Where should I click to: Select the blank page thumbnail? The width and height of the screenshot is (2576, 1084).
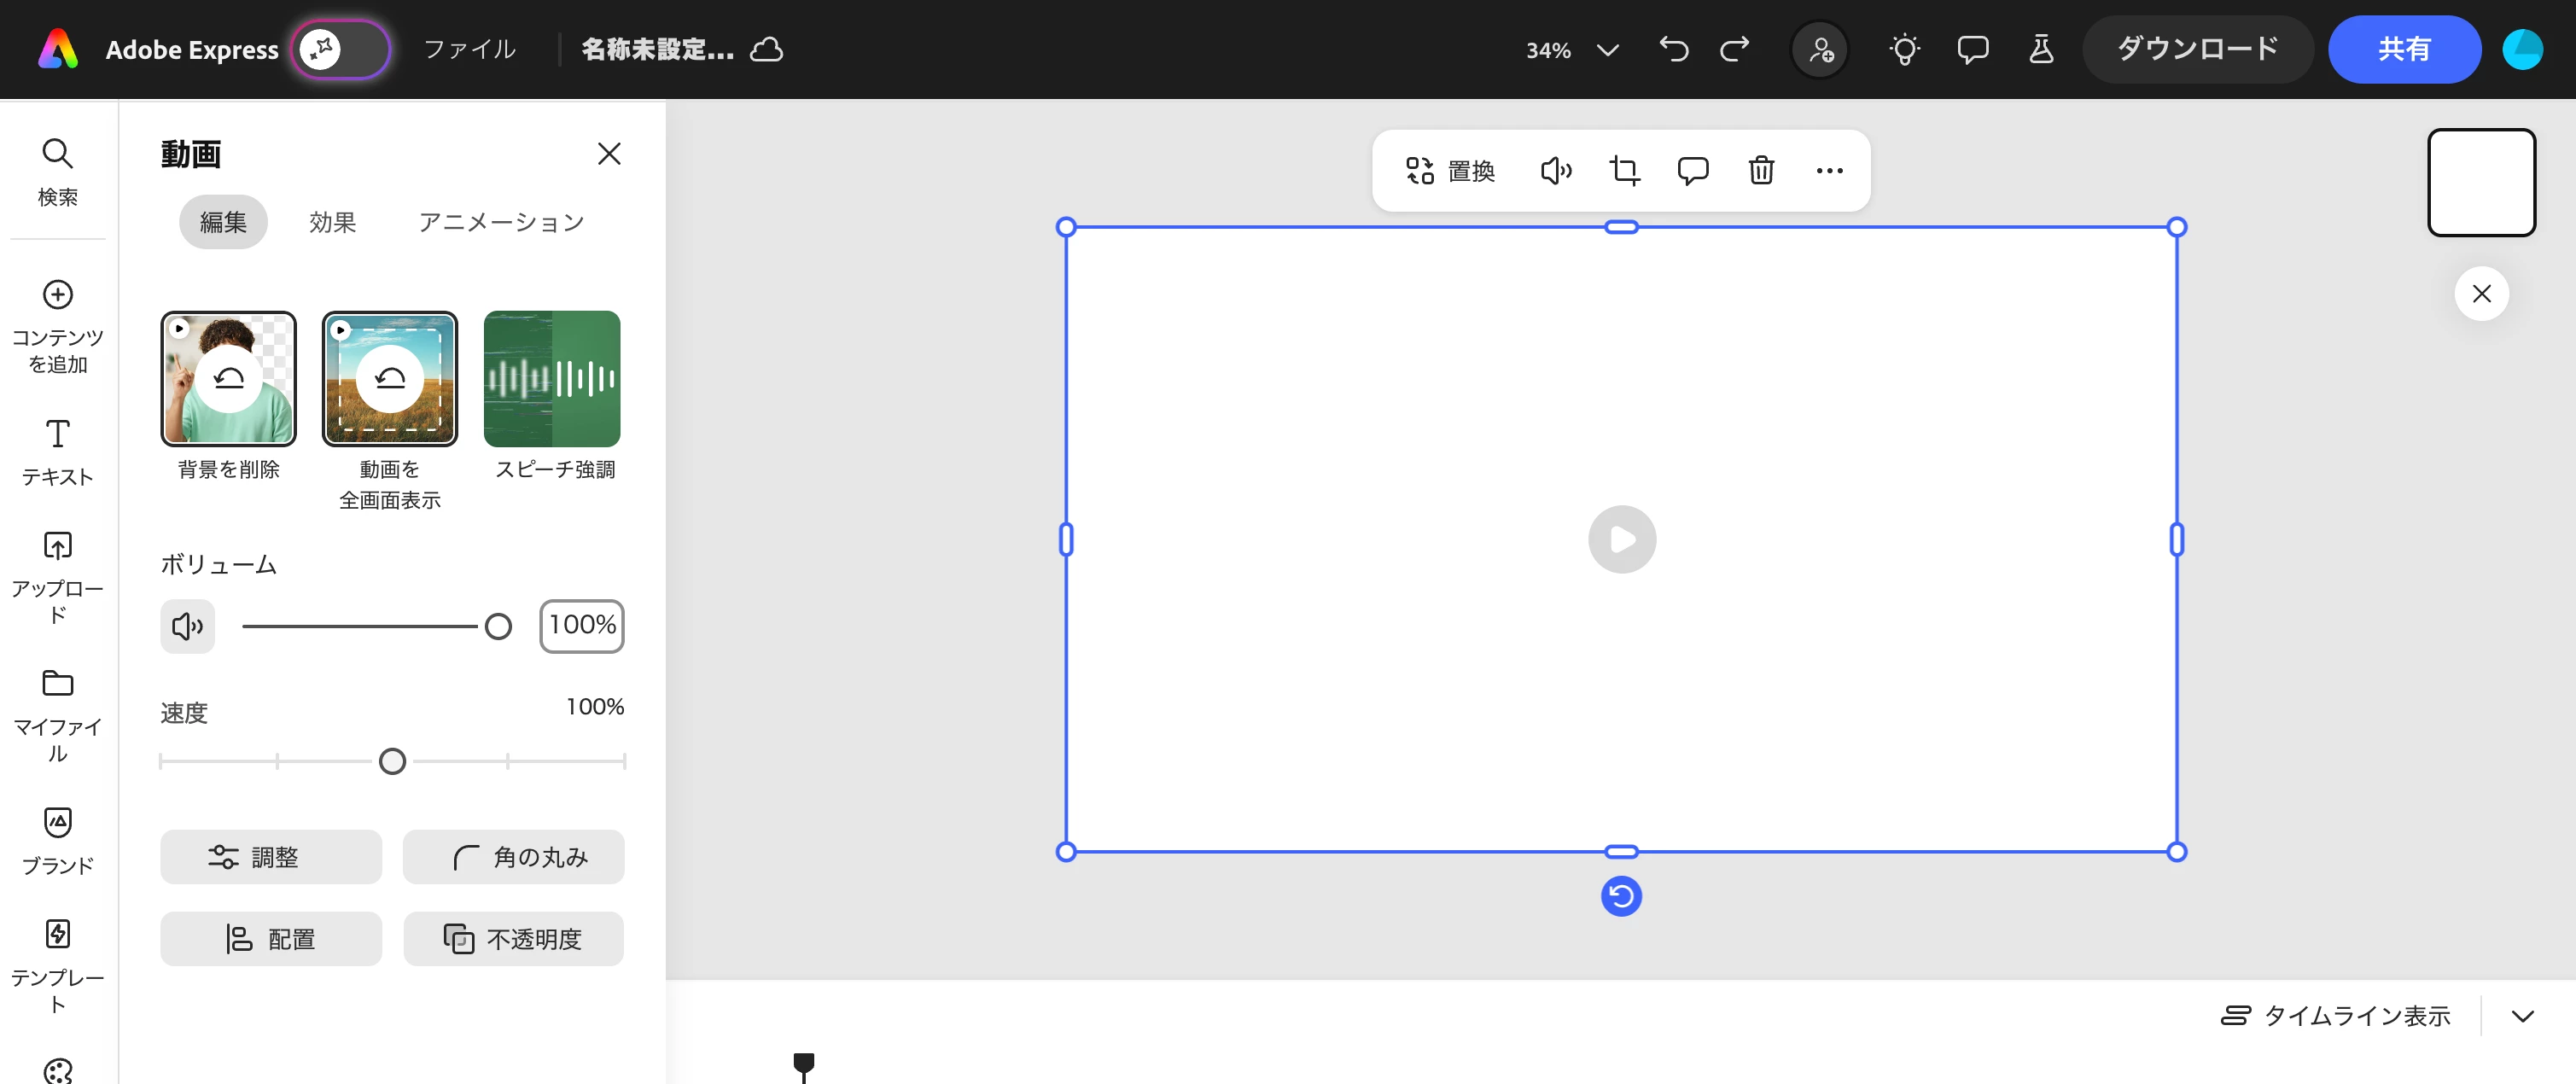click(2481, 183)
